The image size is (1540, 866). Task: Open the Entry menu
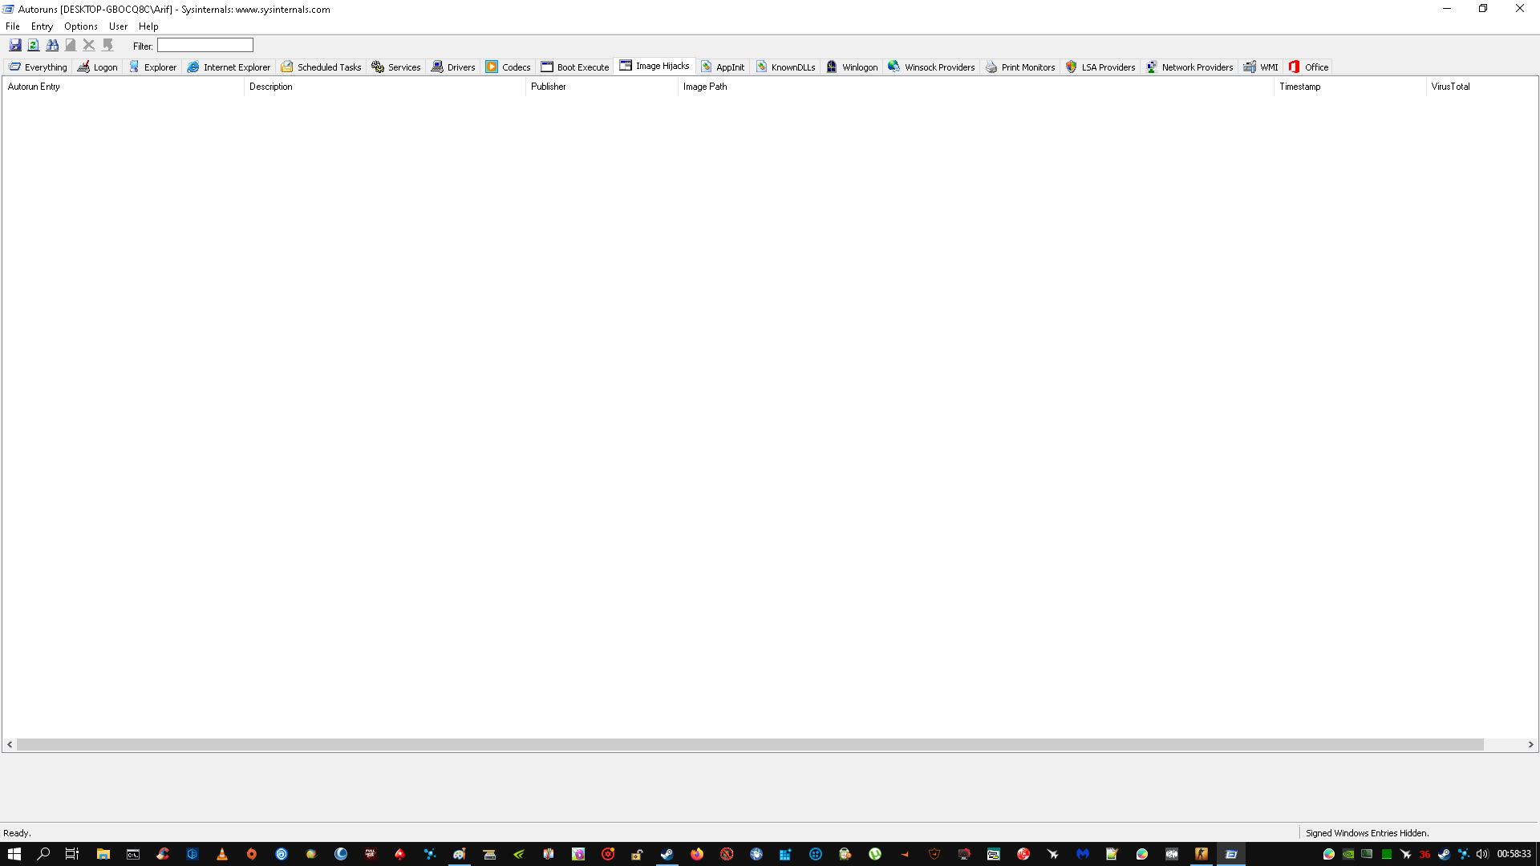pyautogui.click(x=42, y=26)
